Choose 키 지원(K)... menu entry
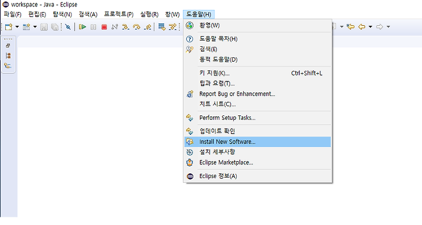The width and height of the screenshot is (422, 225). pos(257,73)
